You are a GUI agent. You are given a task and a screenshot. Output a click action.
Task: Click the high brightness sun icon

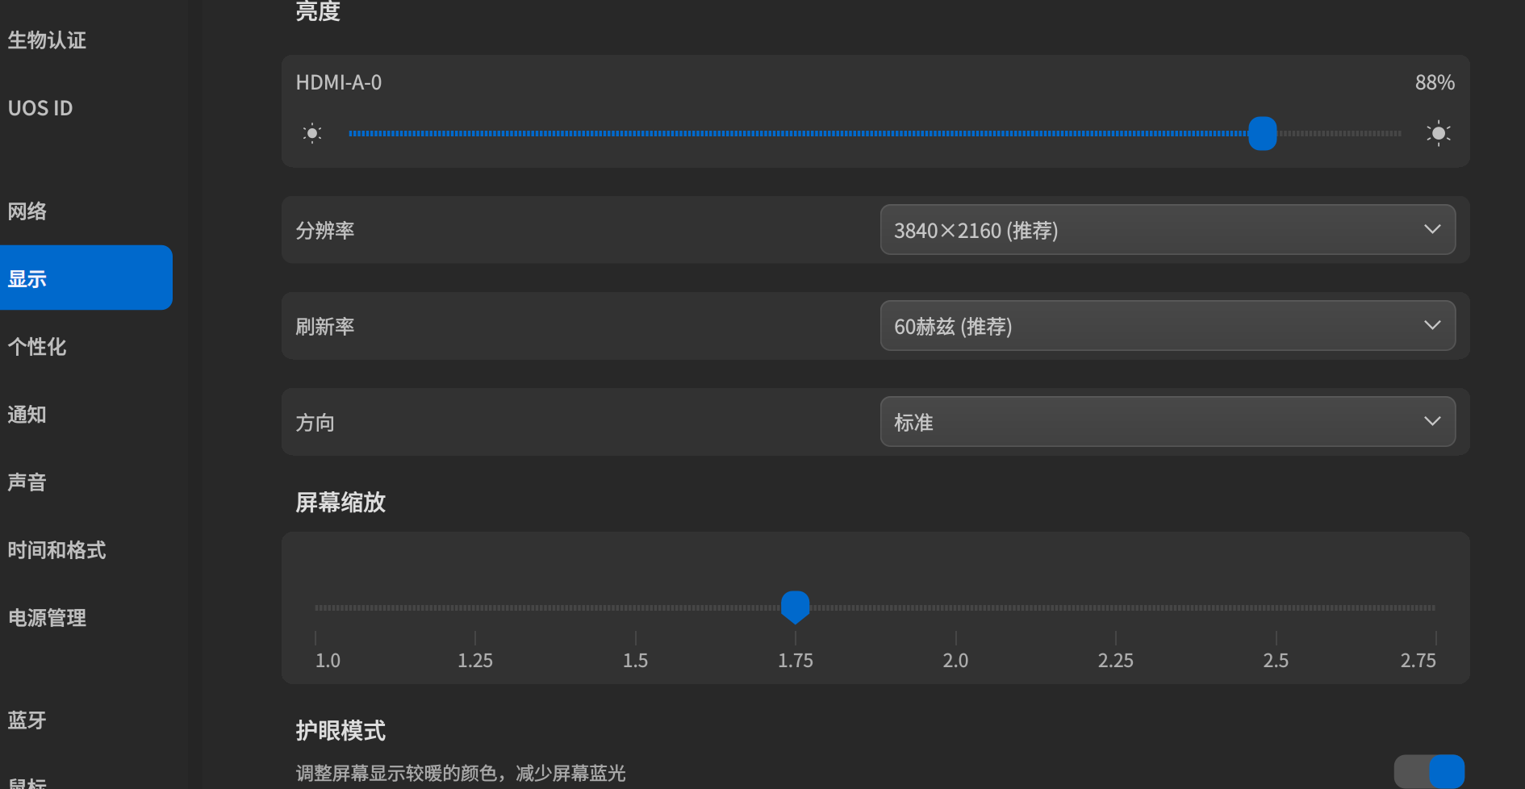pos(1438,133)
